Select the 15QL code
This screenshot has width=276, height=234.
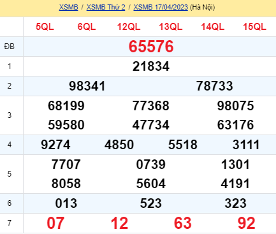point(254,27)
